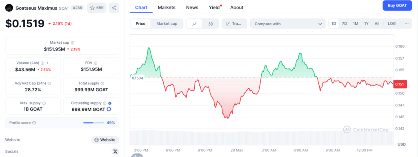
Task: Switch to the News tab
Action: pyautogui.click(x=192, y=7)
